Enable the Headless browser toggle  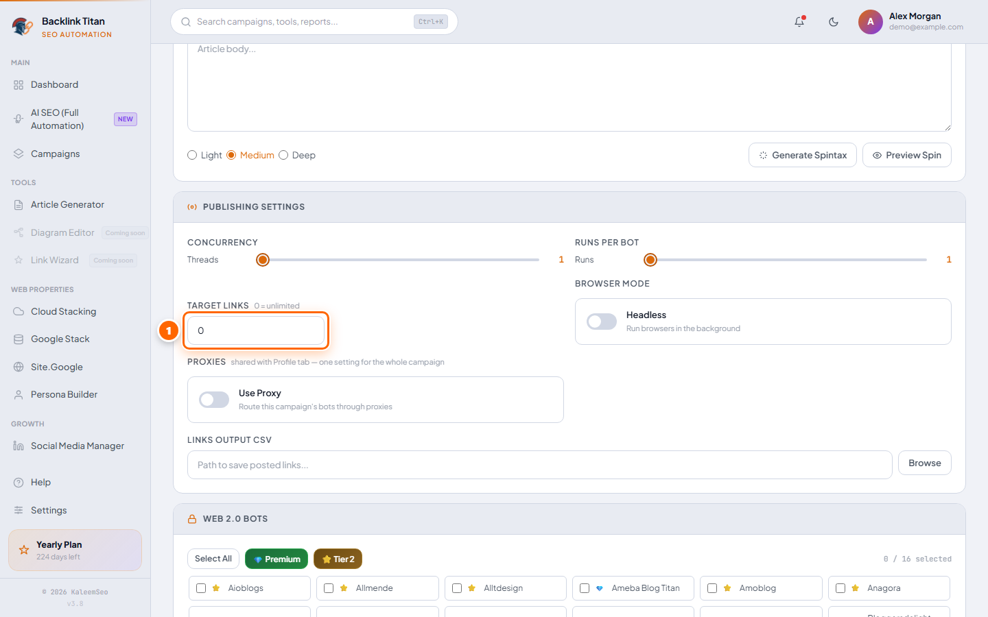tap(602, 322)
